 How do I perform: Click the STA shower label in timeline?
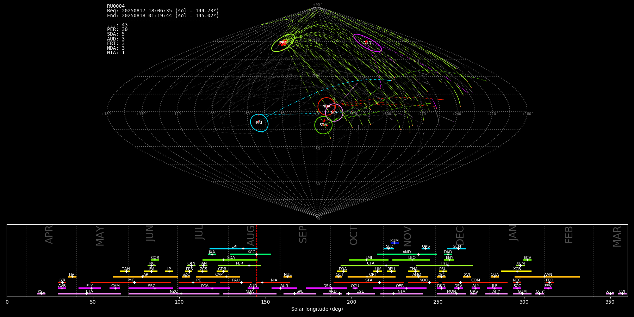(x=369, y=280)
